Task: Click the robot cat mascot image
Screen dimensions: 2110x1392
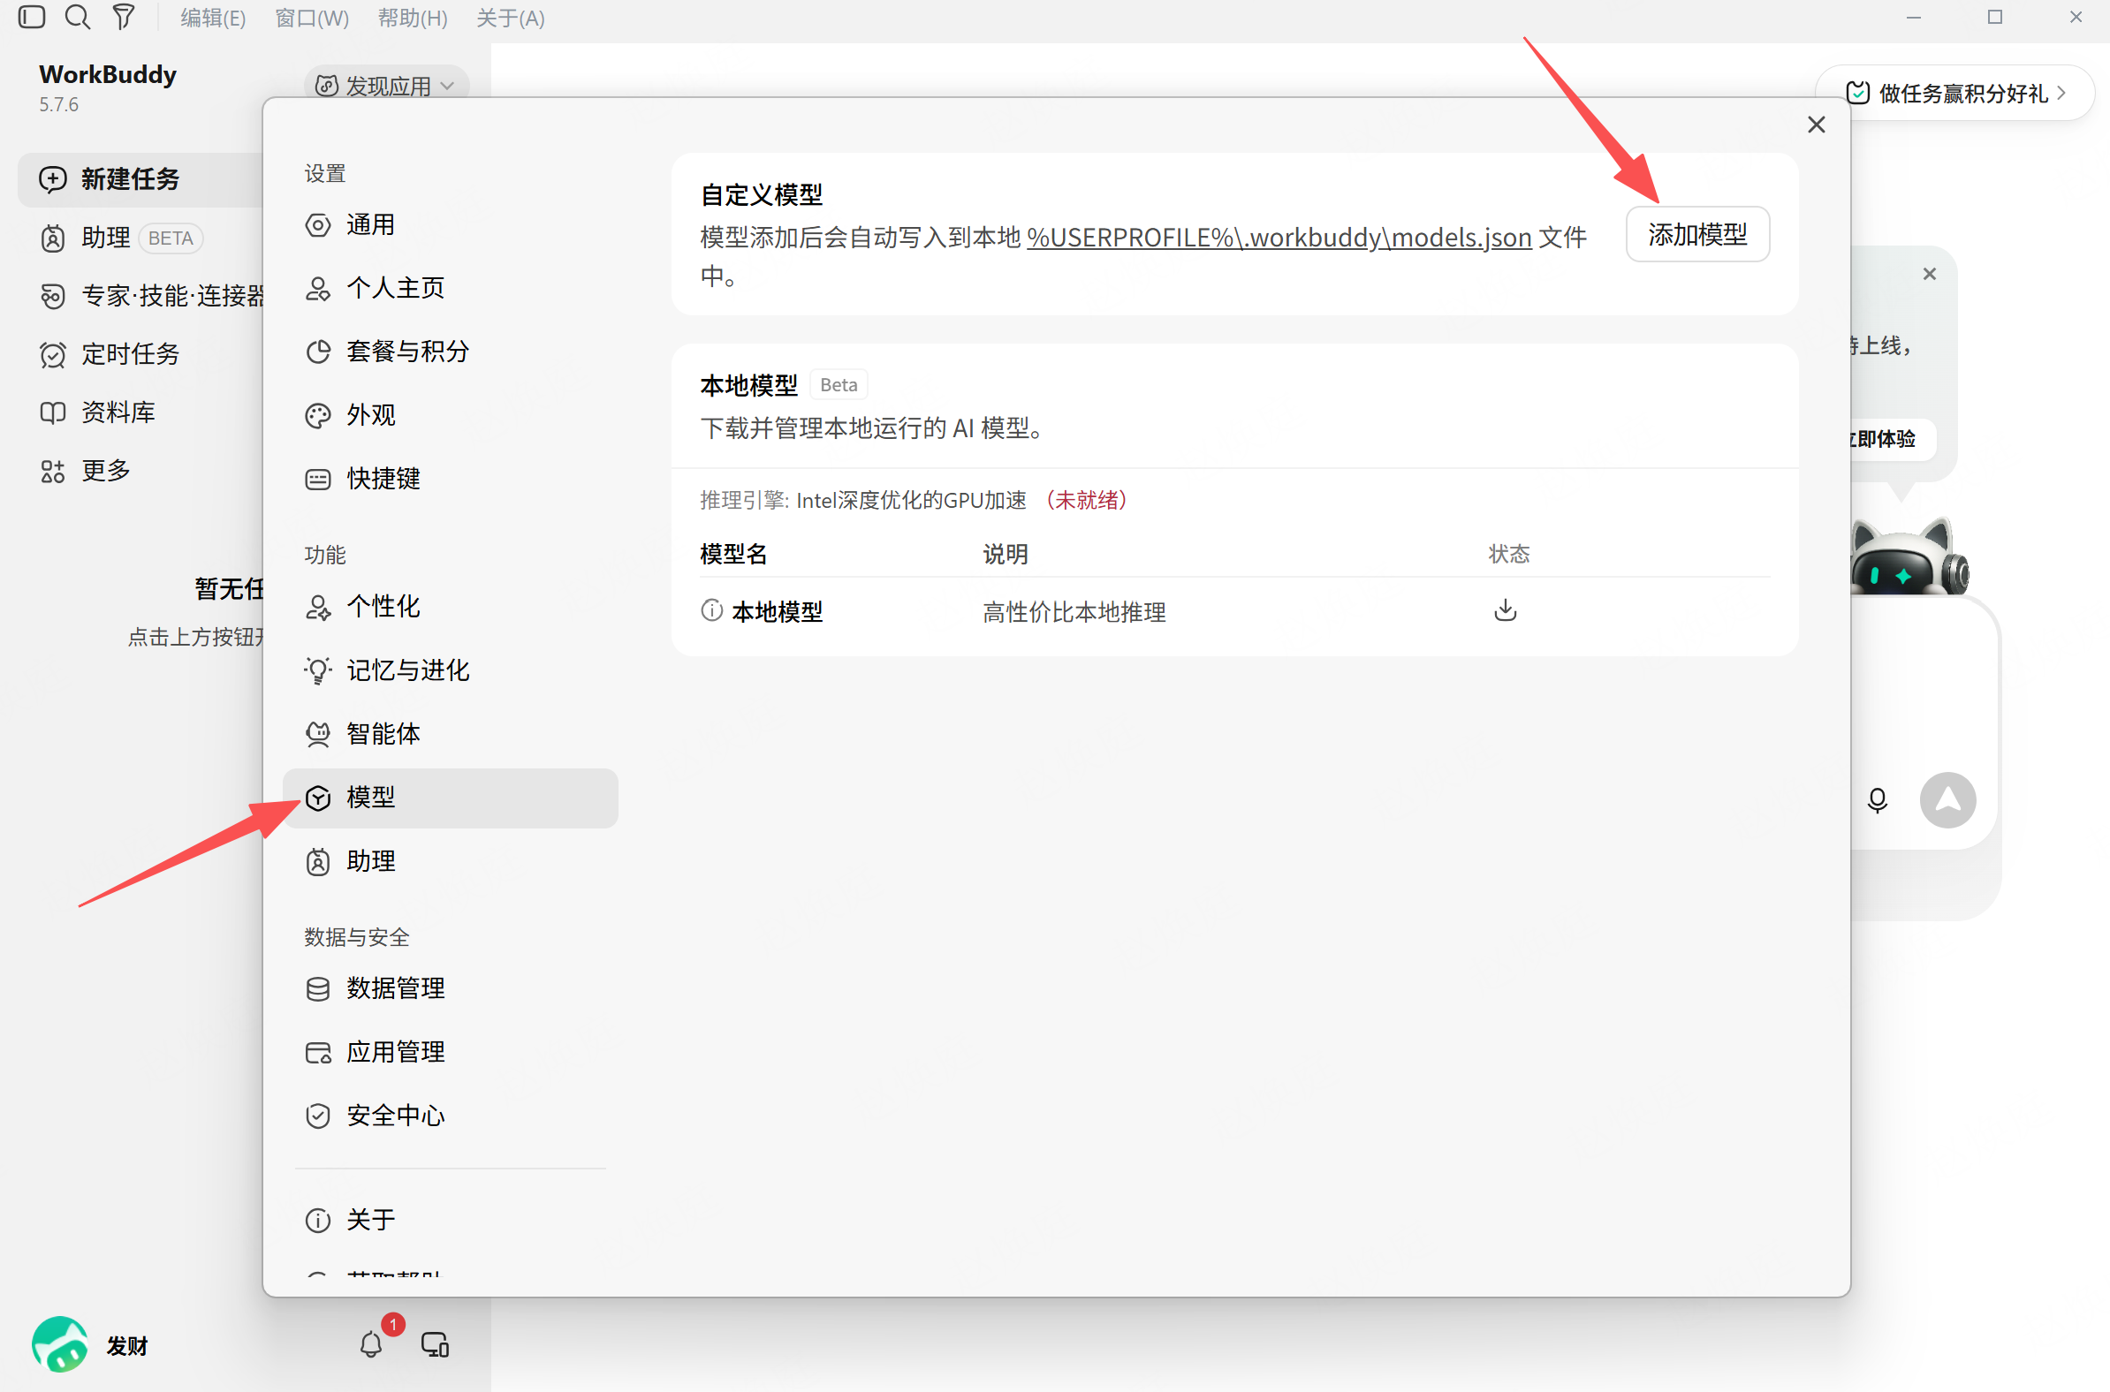Action: [x=1909, y=557]
